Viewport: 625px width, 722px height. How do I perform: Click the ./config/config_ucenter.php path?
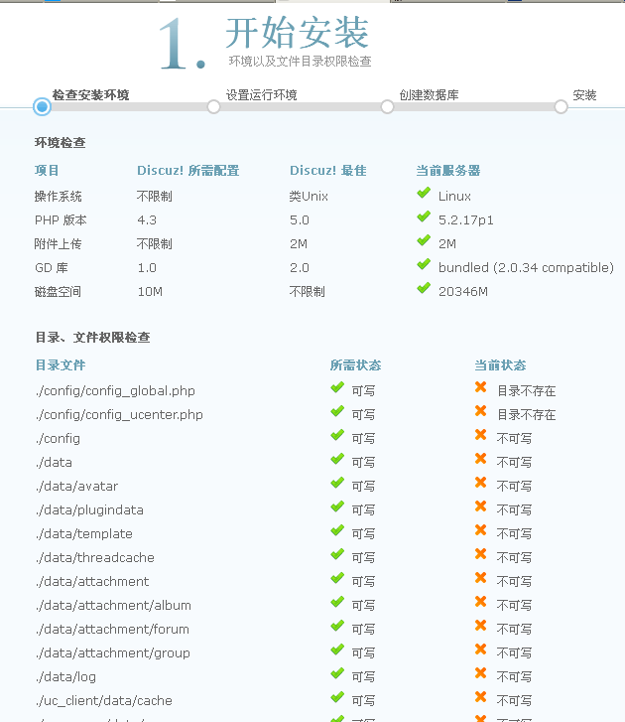[x=119, y=415]
